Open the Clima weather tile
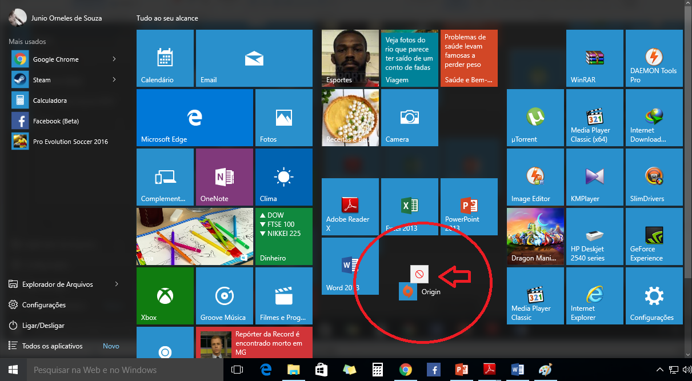Viewport: 692px width, 381px height. point(284,177)
